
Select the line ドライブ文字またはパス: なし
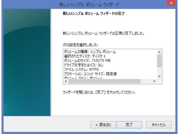tap(84, 65)
